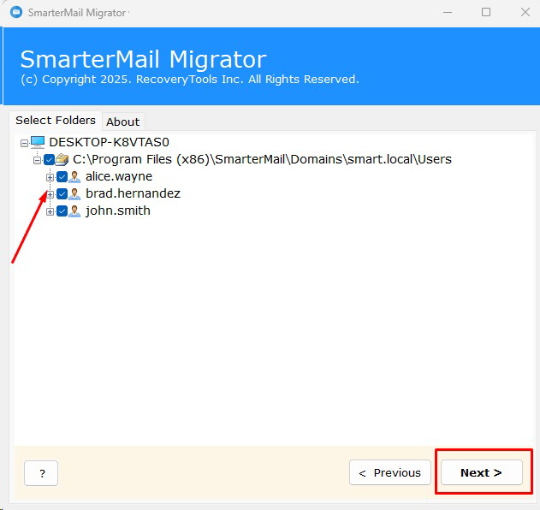Viewport: 540px width, 510px height.
Task: Minimize the SmarterMail Migrator window
Action: pos(448,12)
